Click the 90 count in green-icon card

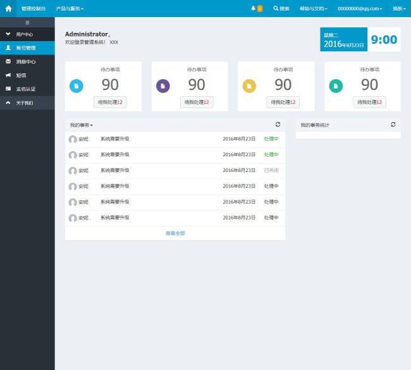tap(370, 85)
